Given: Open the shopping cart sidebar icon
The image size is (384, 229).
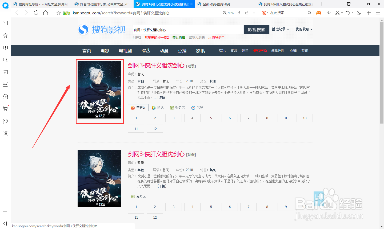Looking at the screenshot, I should pyautogui.click(x=5, y=109).
